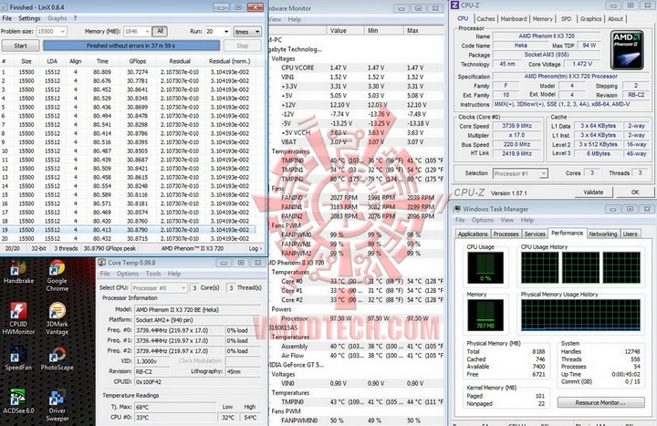Click the AMD Phenom II logo in CPU-Z

tap(627, 50)
